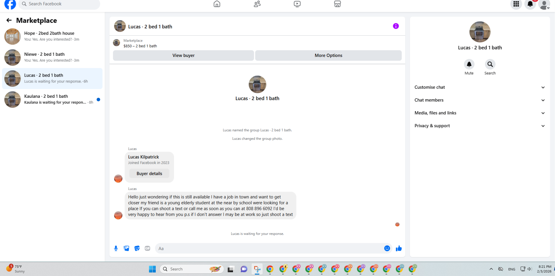555x276 pixels.
Task: Open Task View in taskbar
Action: point(231,269)
